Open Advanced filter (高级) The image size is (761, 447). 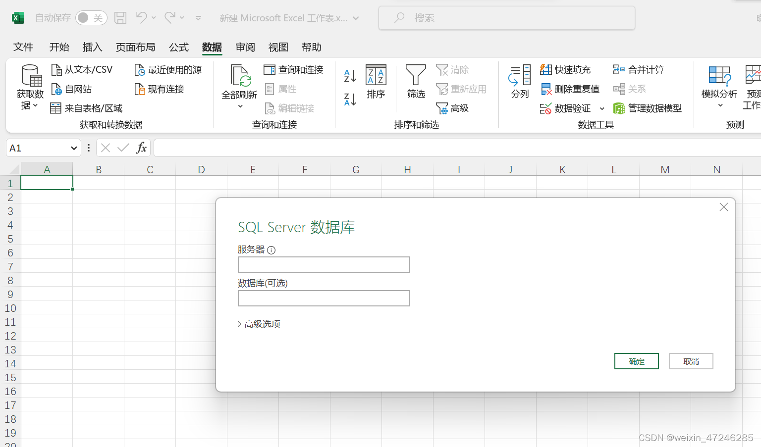click(x=452, y=108)
